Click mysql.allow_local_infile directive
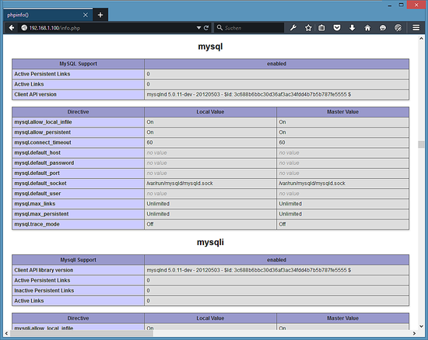Screen dimensions: 428x340 coord(43,122)
